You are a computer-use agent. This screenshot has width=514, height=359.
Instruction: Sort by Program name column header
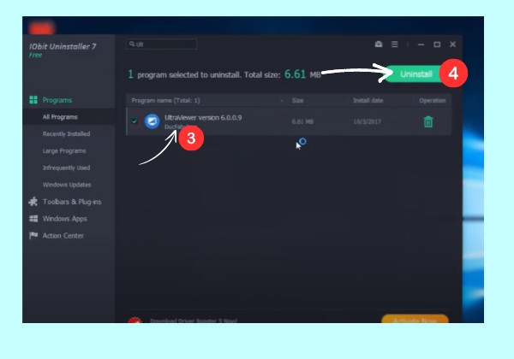point(165,100)
